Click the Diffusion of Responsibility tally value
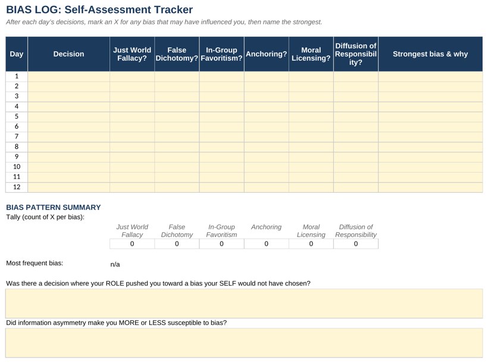This screenshot has height=363, width=488. point(356,244)
